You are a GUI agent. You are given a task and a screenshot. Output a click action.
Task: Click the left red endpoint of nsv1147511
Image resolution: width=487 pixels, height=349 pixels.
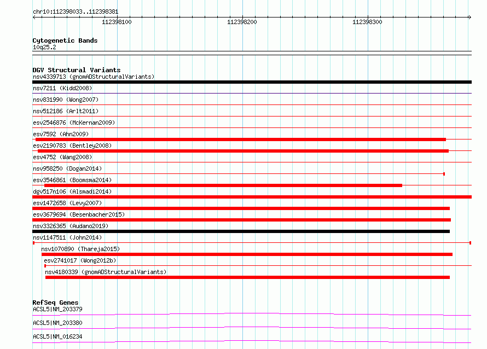click(x=33, y=243)
